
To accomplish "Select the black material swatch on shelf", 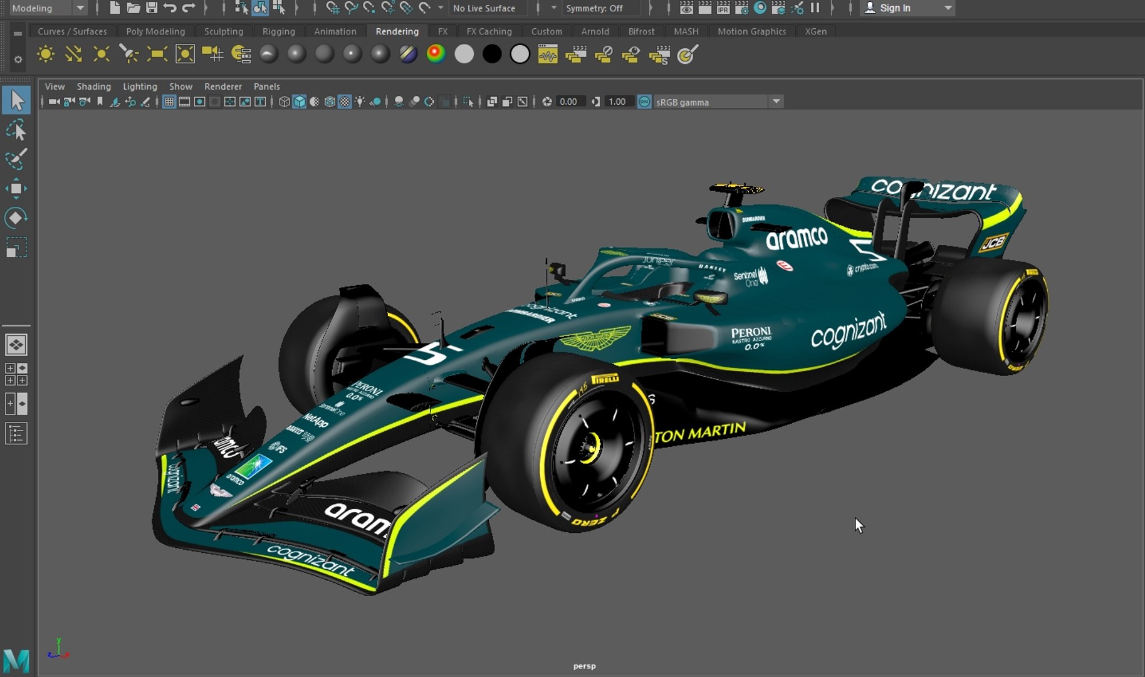I will [x=492, y=55].
